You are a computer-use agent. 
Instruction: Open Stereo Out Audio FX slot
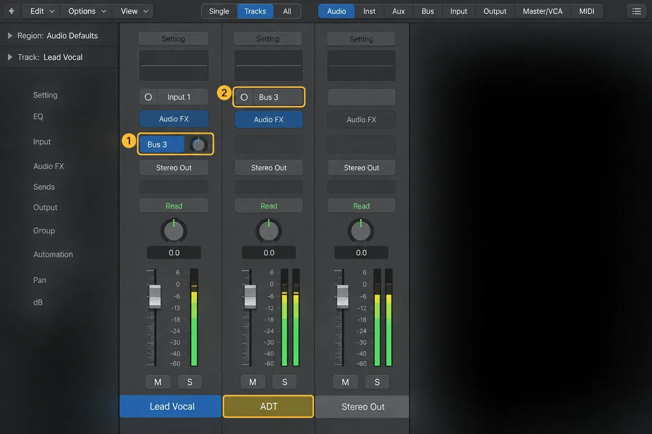coord(361,120)
